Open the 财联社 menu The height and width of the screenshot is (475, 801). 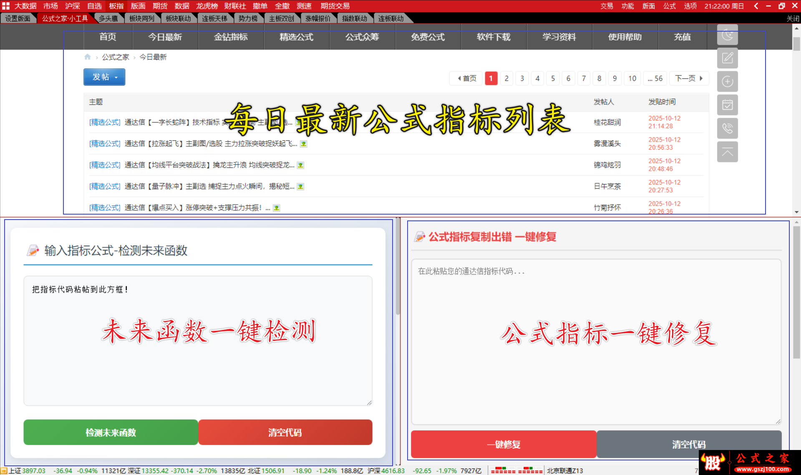click(235, 6)
